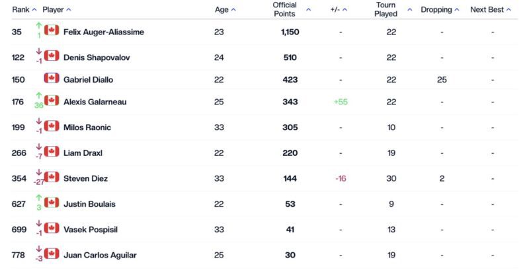529x278 pixels.
Task: Click the flag icon next to Milos Raonic
Action: click(52, 126)
